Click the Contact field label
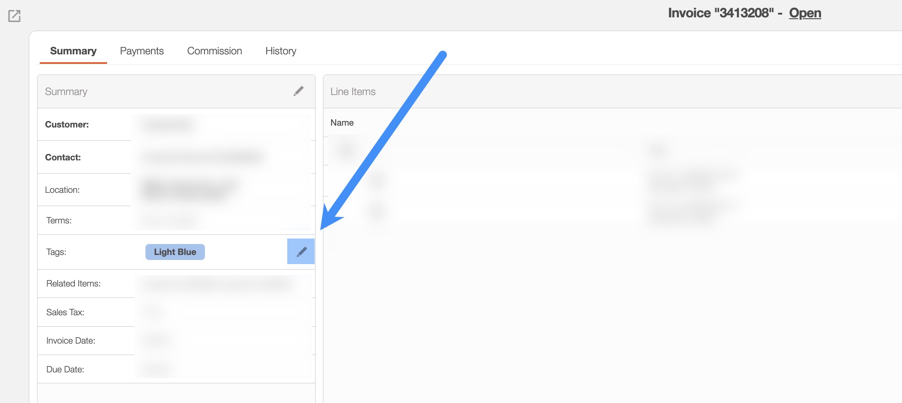Viewport: 902px width, 403px height. [x=63, y=157]
